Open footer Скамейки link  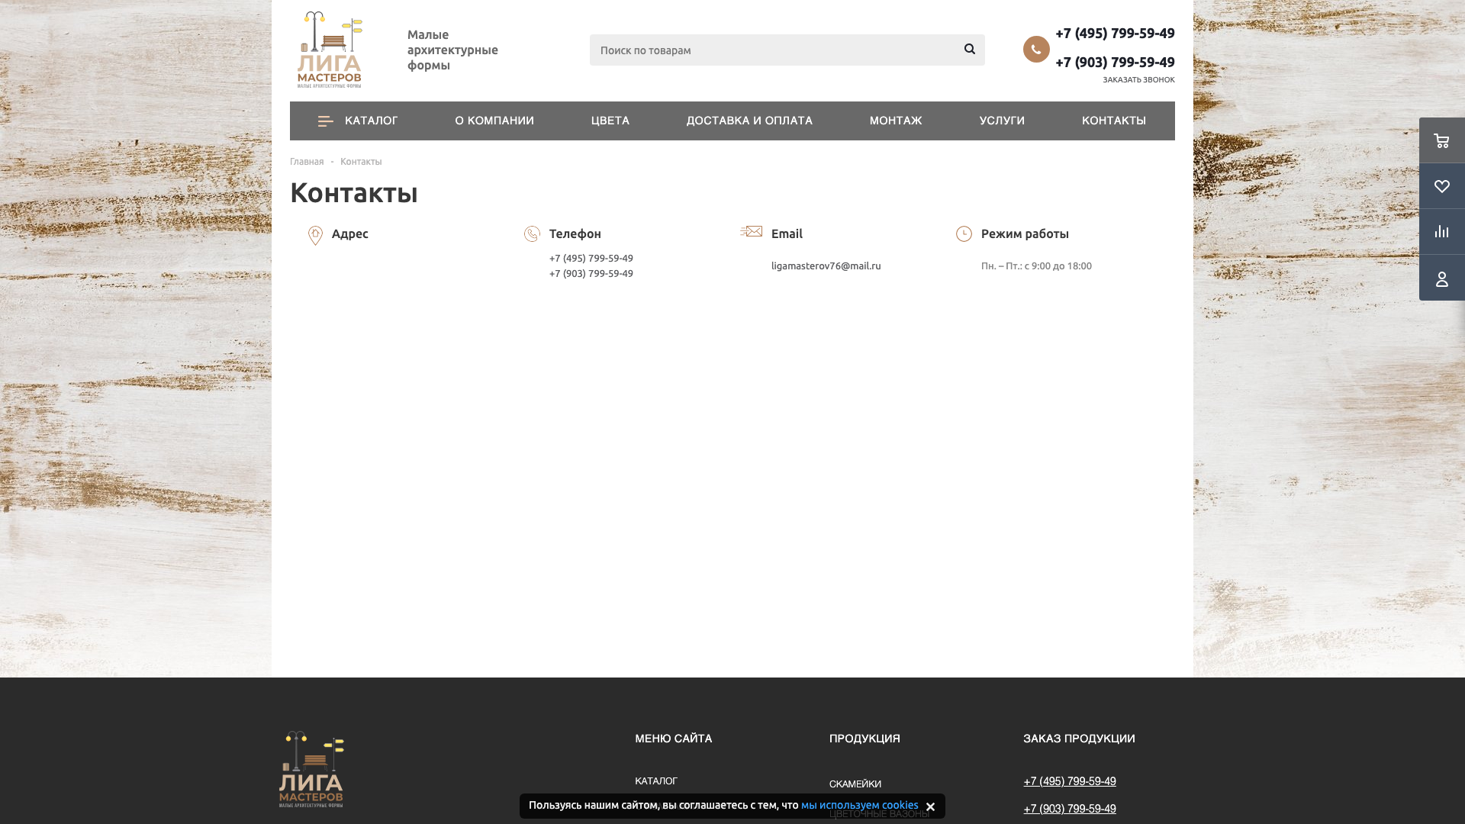[x=855, y=784]
